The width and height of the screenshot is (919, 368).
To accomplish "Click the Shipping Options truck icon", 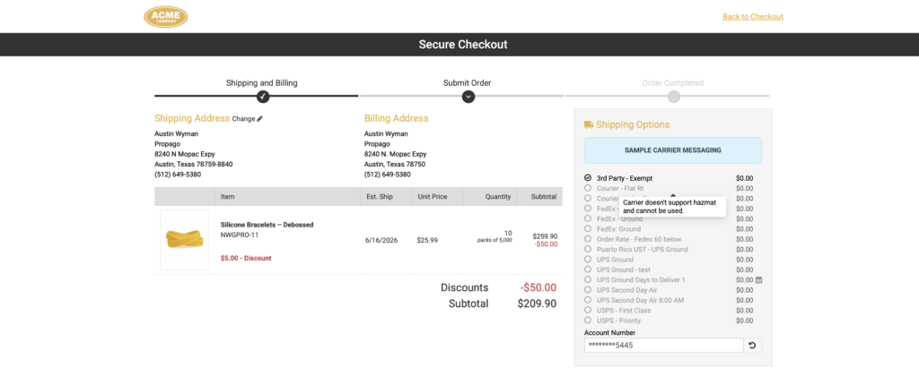I will tap(589, 124).
